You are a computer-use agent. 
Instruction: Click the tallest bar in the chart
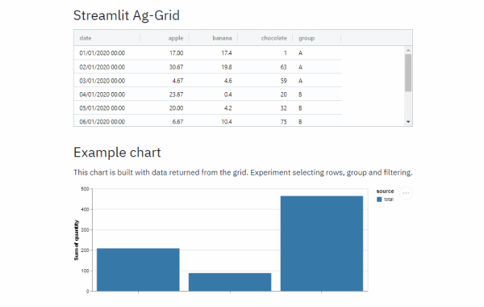click(x=322, y=243)
